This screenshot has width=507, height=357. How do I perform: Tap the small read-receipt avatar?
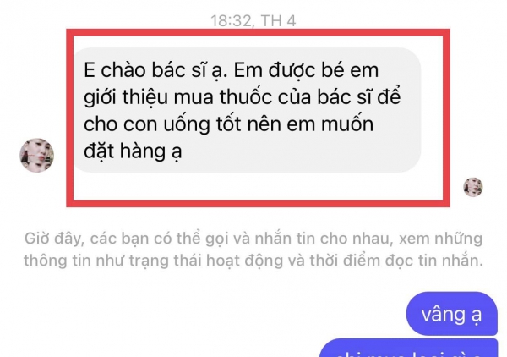tap(473, 187)
